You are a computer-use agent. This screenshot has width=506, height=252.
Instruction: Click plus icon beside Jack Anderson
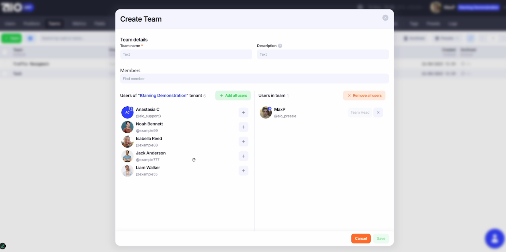[243, 156]
